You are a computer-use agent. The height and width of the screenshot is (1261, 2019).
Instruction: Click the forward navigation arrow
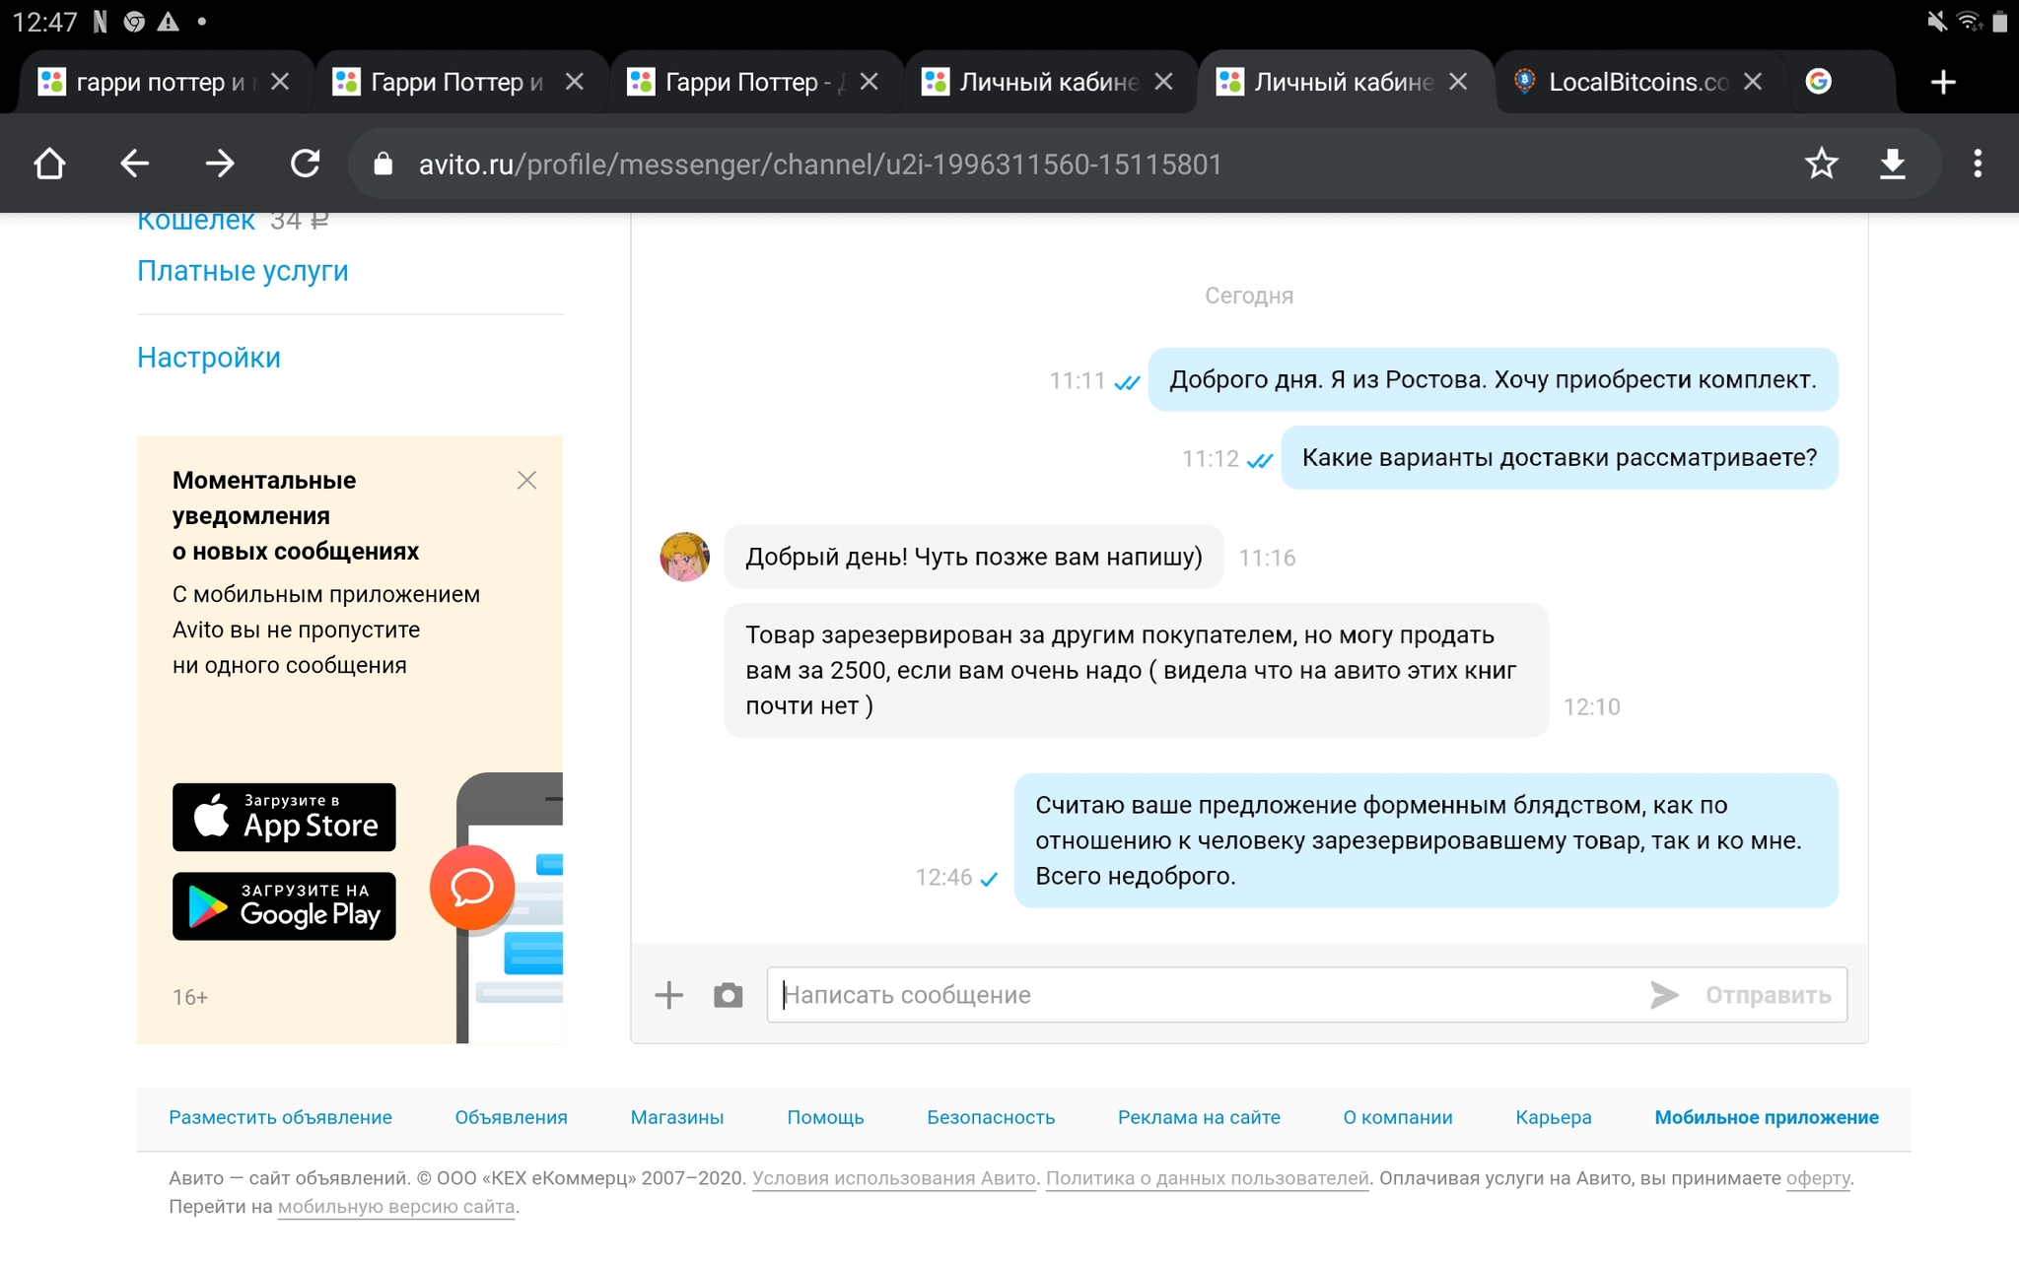point(219,164)
